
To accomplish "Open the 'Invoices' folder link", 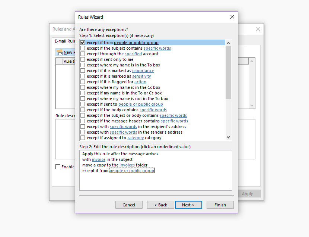I will 127,165.
